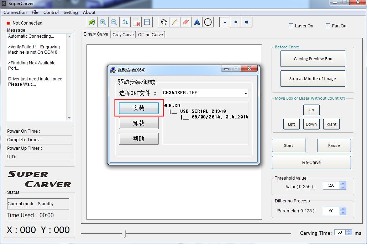Click the save floppy disk icon
Screen dimensions: 367x244
coord(147,22)
